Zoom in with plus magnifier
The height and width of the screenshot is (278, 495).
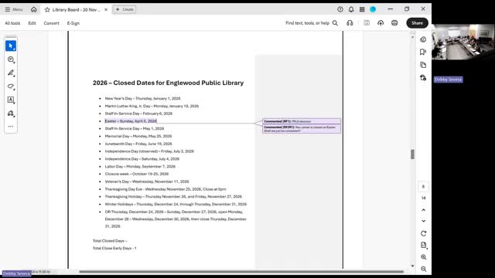tap(423, 257)
